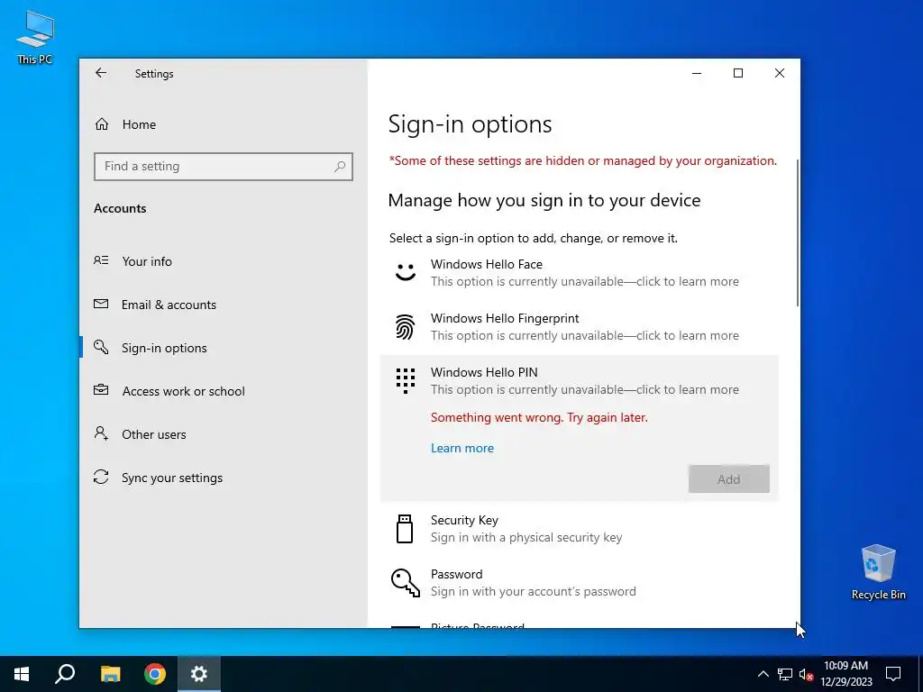
Task: Click the Learn more link
Action: click(x=462, y=449)
